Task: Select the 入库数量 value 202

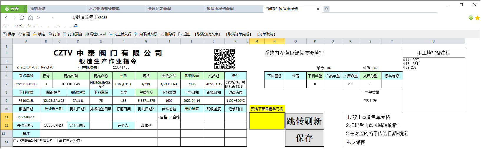Action: pyautogui.click(x=351, y=84)
